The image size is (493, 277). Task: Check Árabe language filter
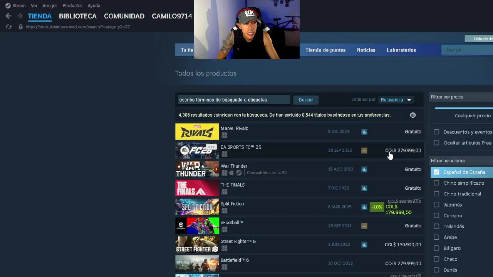tap(436, 237)
